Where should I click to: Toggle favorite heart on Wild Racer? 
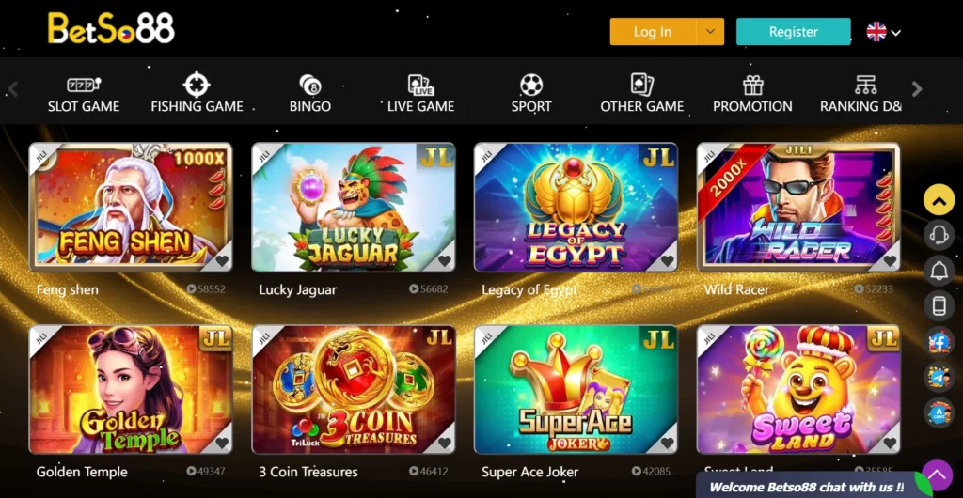point(890,261)
